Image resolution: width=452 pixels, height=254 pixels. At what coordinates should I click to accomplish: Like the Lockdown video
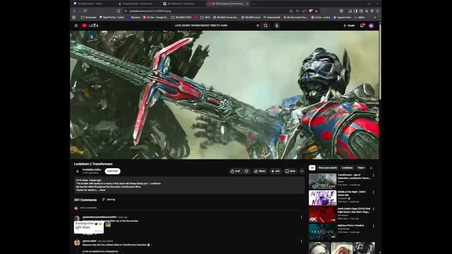tap(235, 171)
